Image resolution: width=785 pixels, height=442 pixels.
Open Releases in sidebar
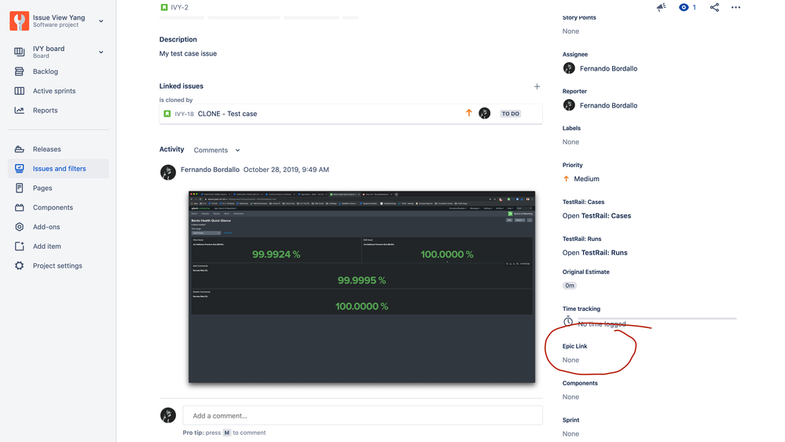pyautogui.click(x=46, y=149)
